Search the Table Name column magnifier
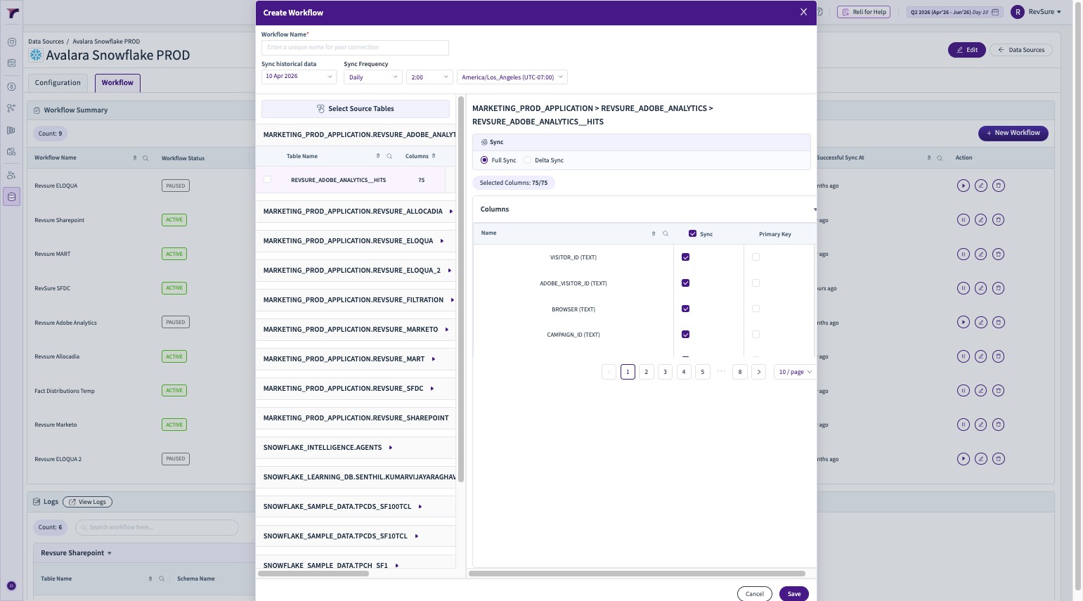This screenshot has width=1083, height=601. coord(389,156)
